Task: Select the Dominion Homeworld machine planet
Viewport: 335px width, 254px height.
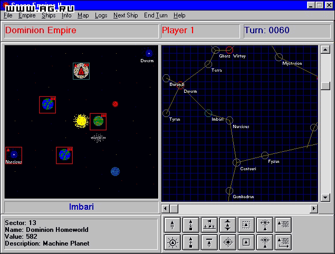Action: 81,71
